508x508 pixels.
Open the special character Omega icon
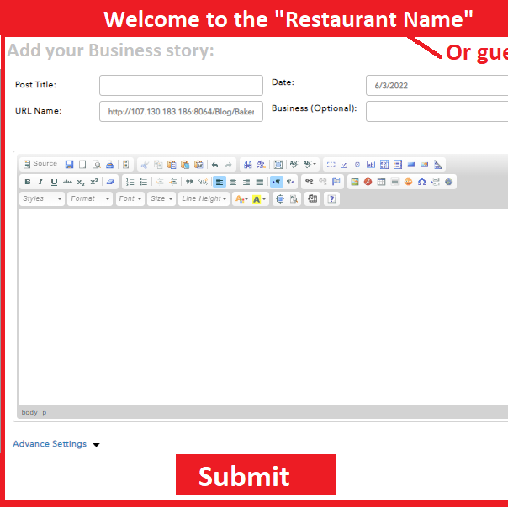pos(421,182)
